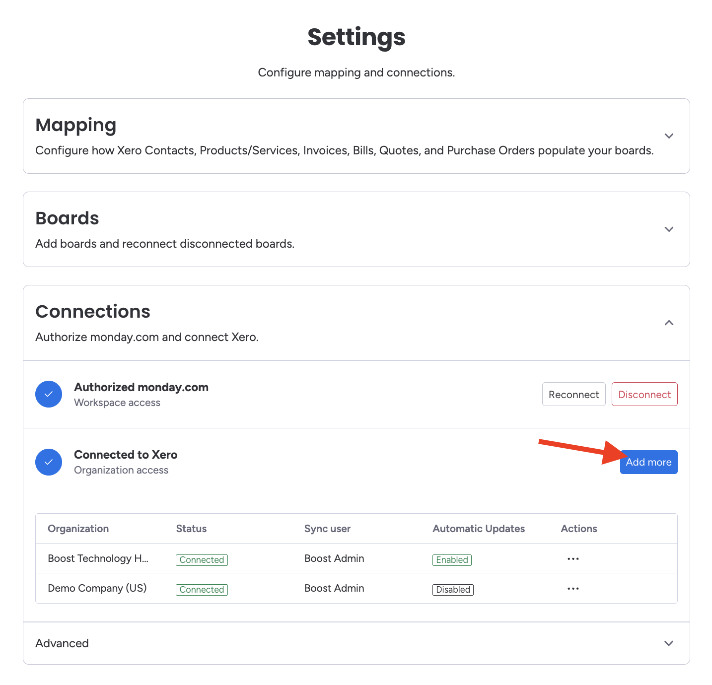Select the Boost Technology H... organization name
The width and height of the screenshot is (712, 685).
click(x=98, y=558)
